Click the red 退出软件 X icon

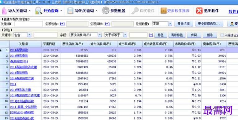(x=199, y=11)
